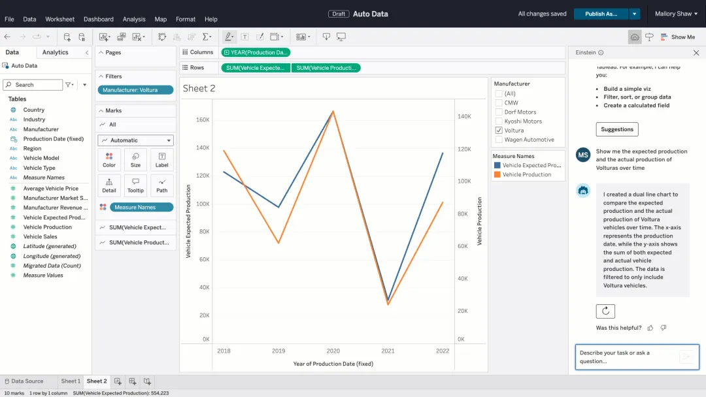Click the Color marks card button
Screen dimensions: 706x397
point(109,160)
